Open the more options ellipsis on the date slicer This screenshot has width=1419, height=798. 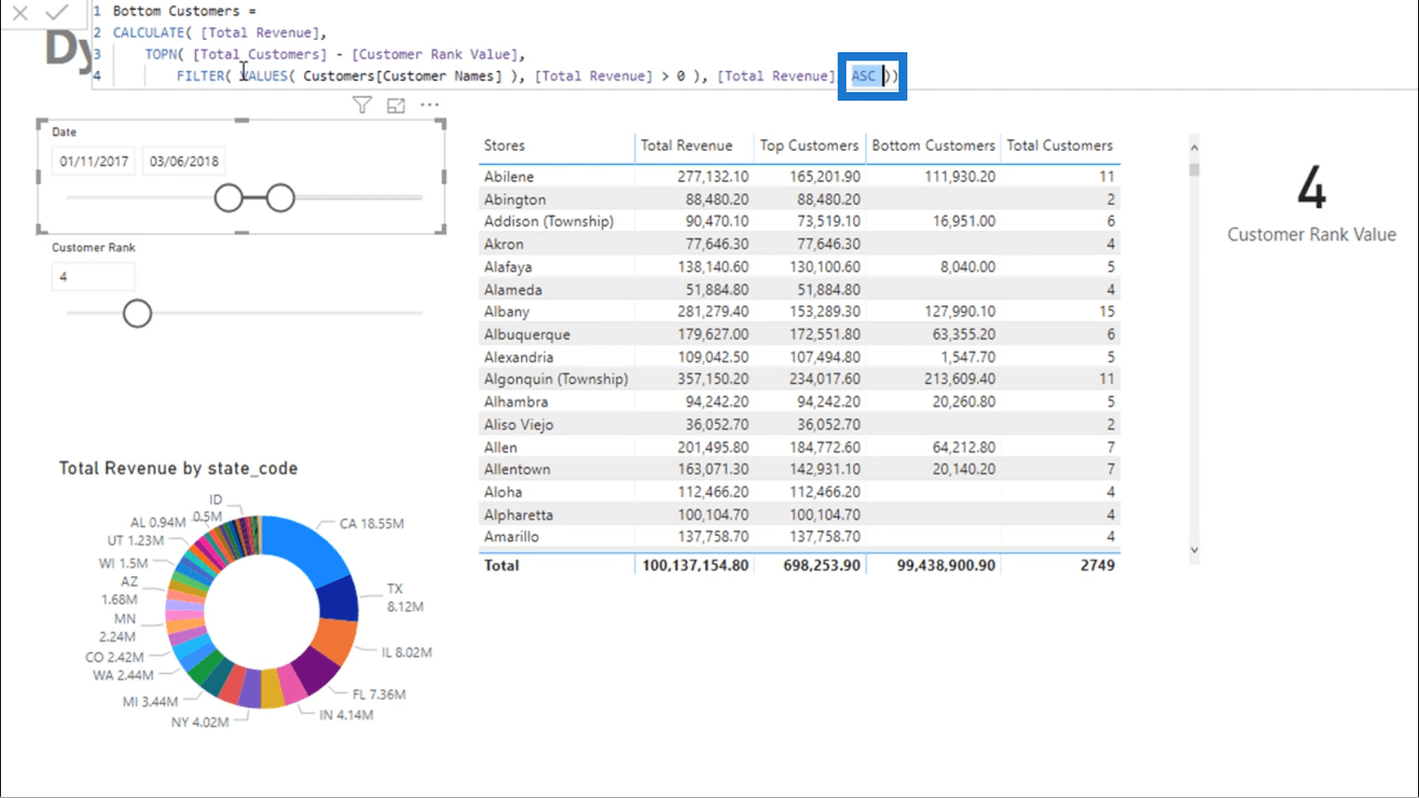coord(430,105)
